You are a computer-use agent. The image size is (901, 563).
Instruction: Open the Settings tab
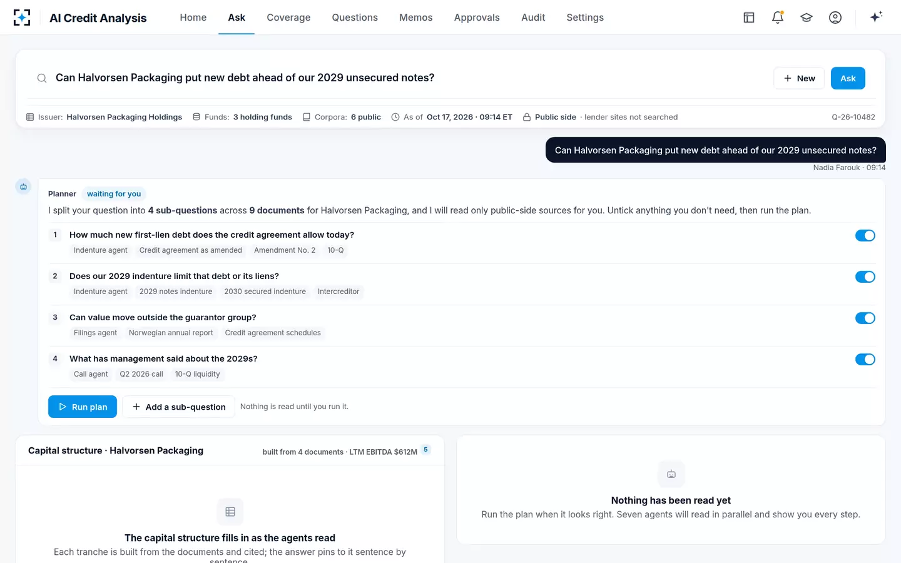(585, 18)
